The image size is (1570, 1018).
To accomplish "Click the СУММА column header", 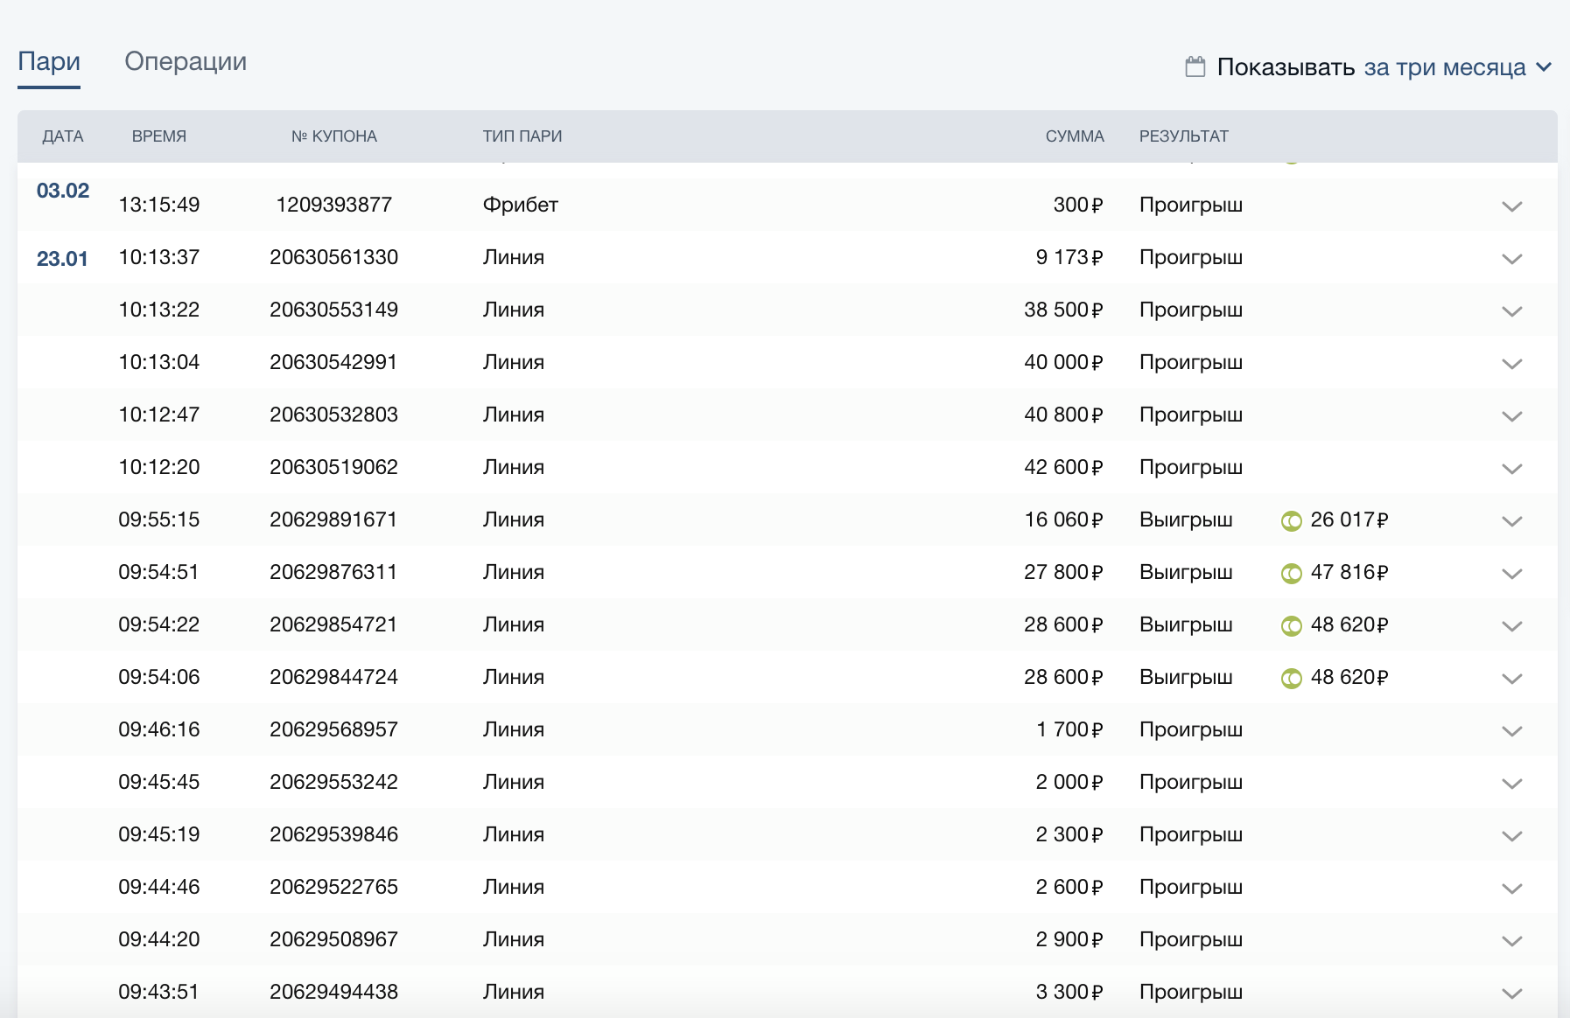I will pyautogui.click(x=1074, y=136).
